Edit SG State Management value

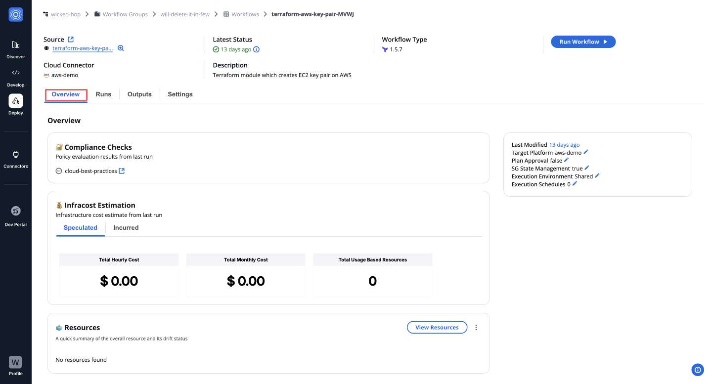[587, 168]
